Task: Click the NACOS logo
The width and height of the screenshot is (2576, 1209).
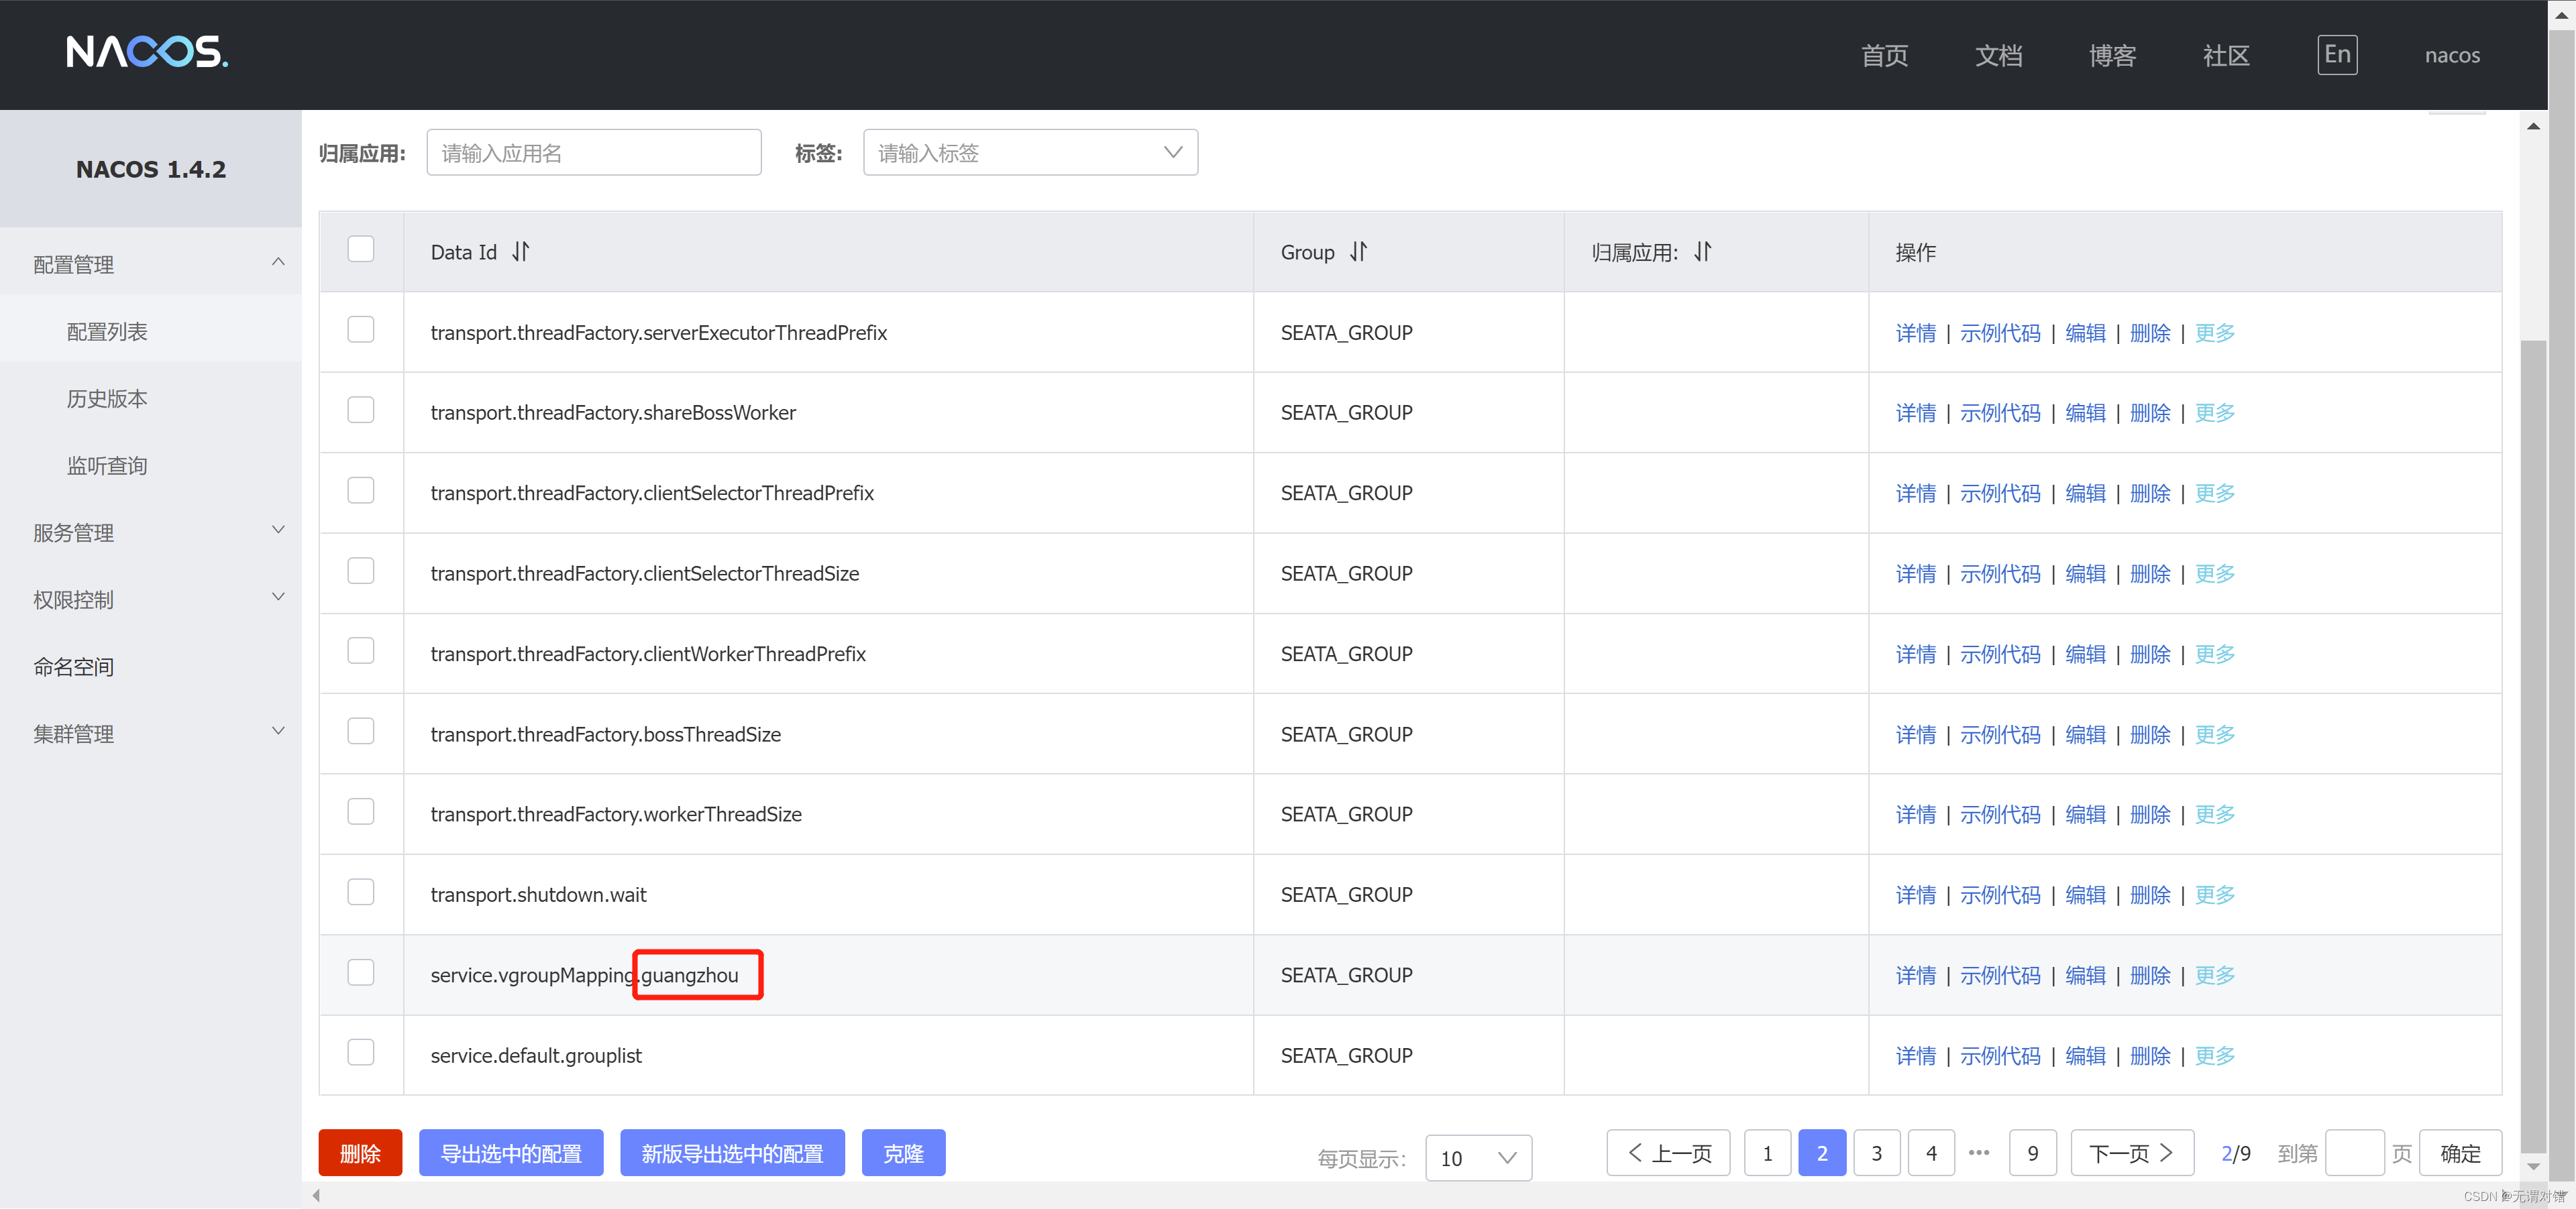Action: 147,52
